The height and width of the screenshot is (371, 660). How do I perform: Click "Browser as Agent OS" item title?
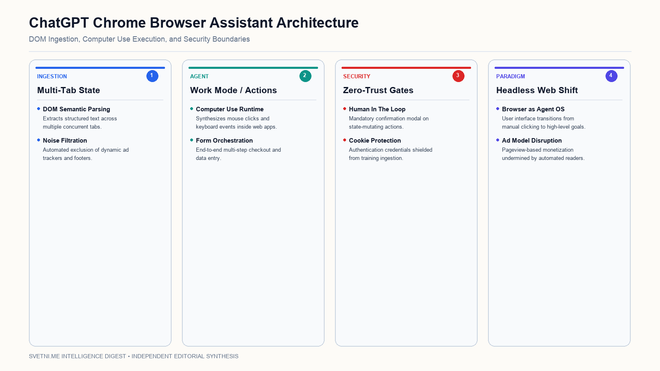(533, 109)
